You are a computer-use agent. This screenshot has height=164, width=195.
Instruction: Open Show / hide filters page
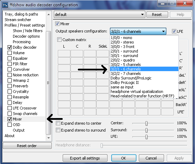coord(28,31)
